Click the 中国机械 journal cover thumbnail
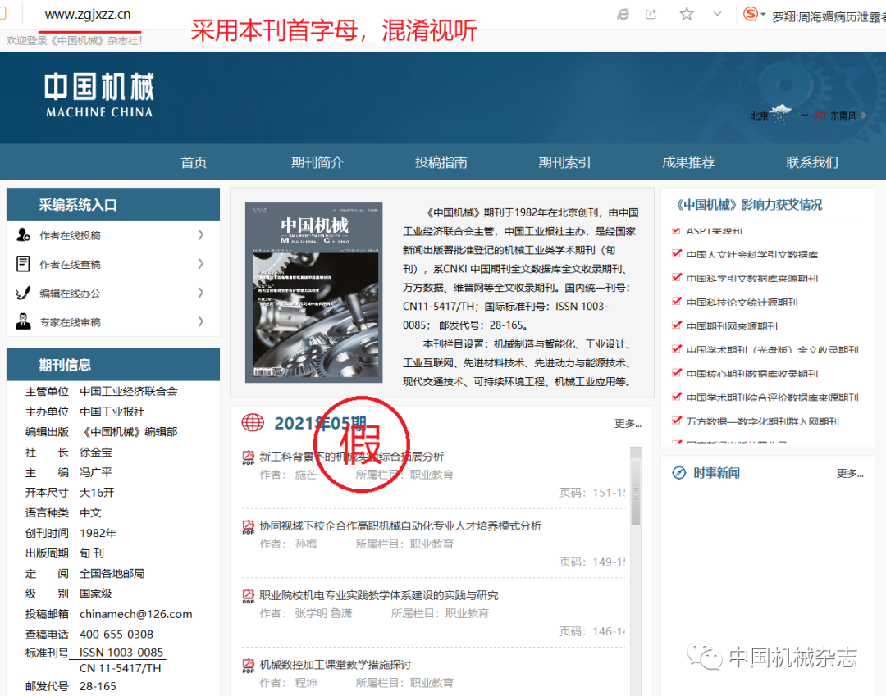Screen dimensions: 886x696 [x=313, y=293]
